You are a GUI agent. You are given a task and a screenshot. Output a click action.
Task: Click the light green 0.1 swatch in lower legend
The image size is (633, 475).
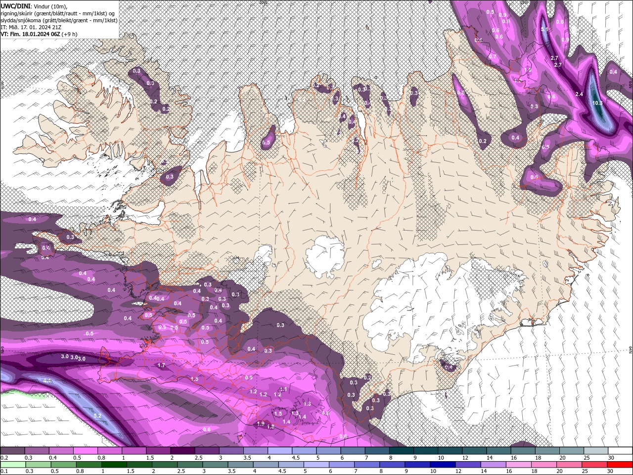click(x=13, y=464)
